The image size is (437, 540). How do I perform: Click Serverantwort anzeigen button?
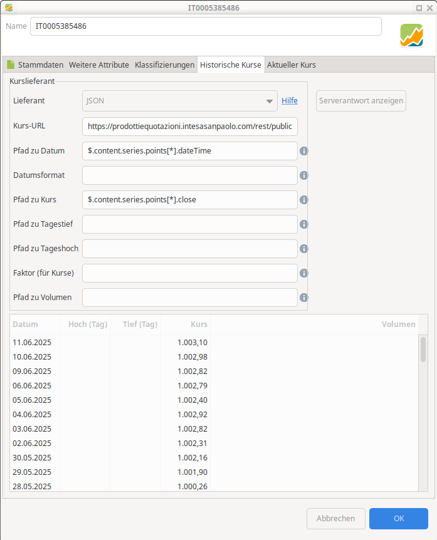(361, 101)
